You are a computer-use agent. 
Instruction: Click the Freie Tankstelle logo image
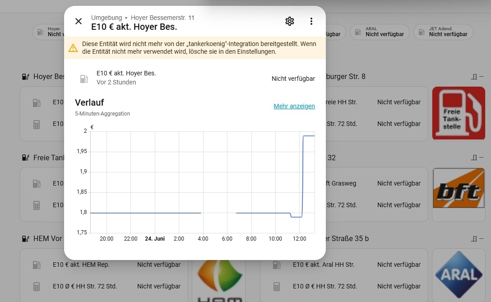(459, 113)
